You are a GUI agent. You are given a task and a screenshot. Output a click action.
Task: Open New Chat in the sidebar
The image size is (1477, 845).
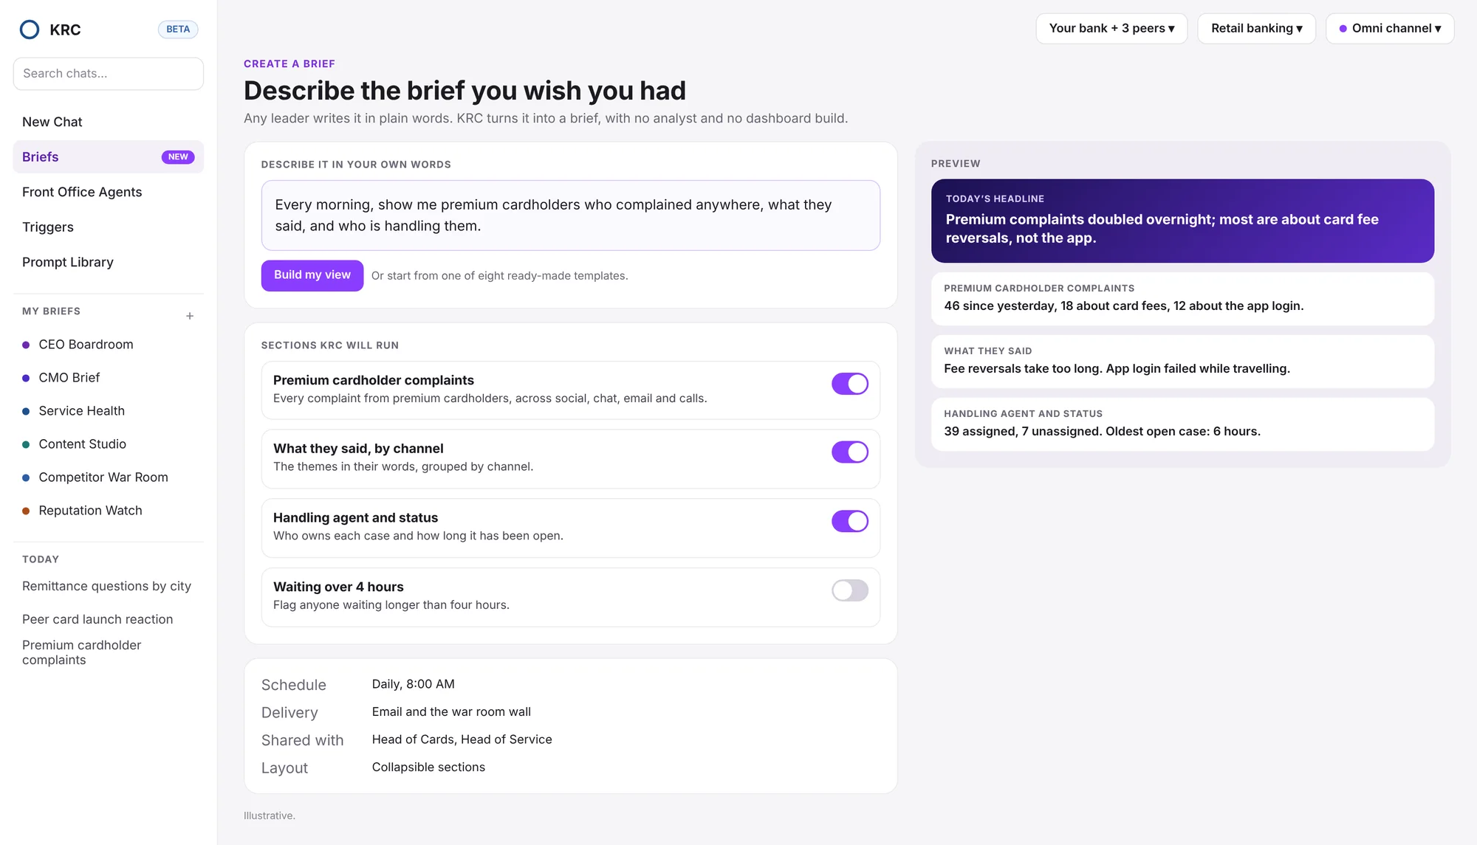coord(109,122)
